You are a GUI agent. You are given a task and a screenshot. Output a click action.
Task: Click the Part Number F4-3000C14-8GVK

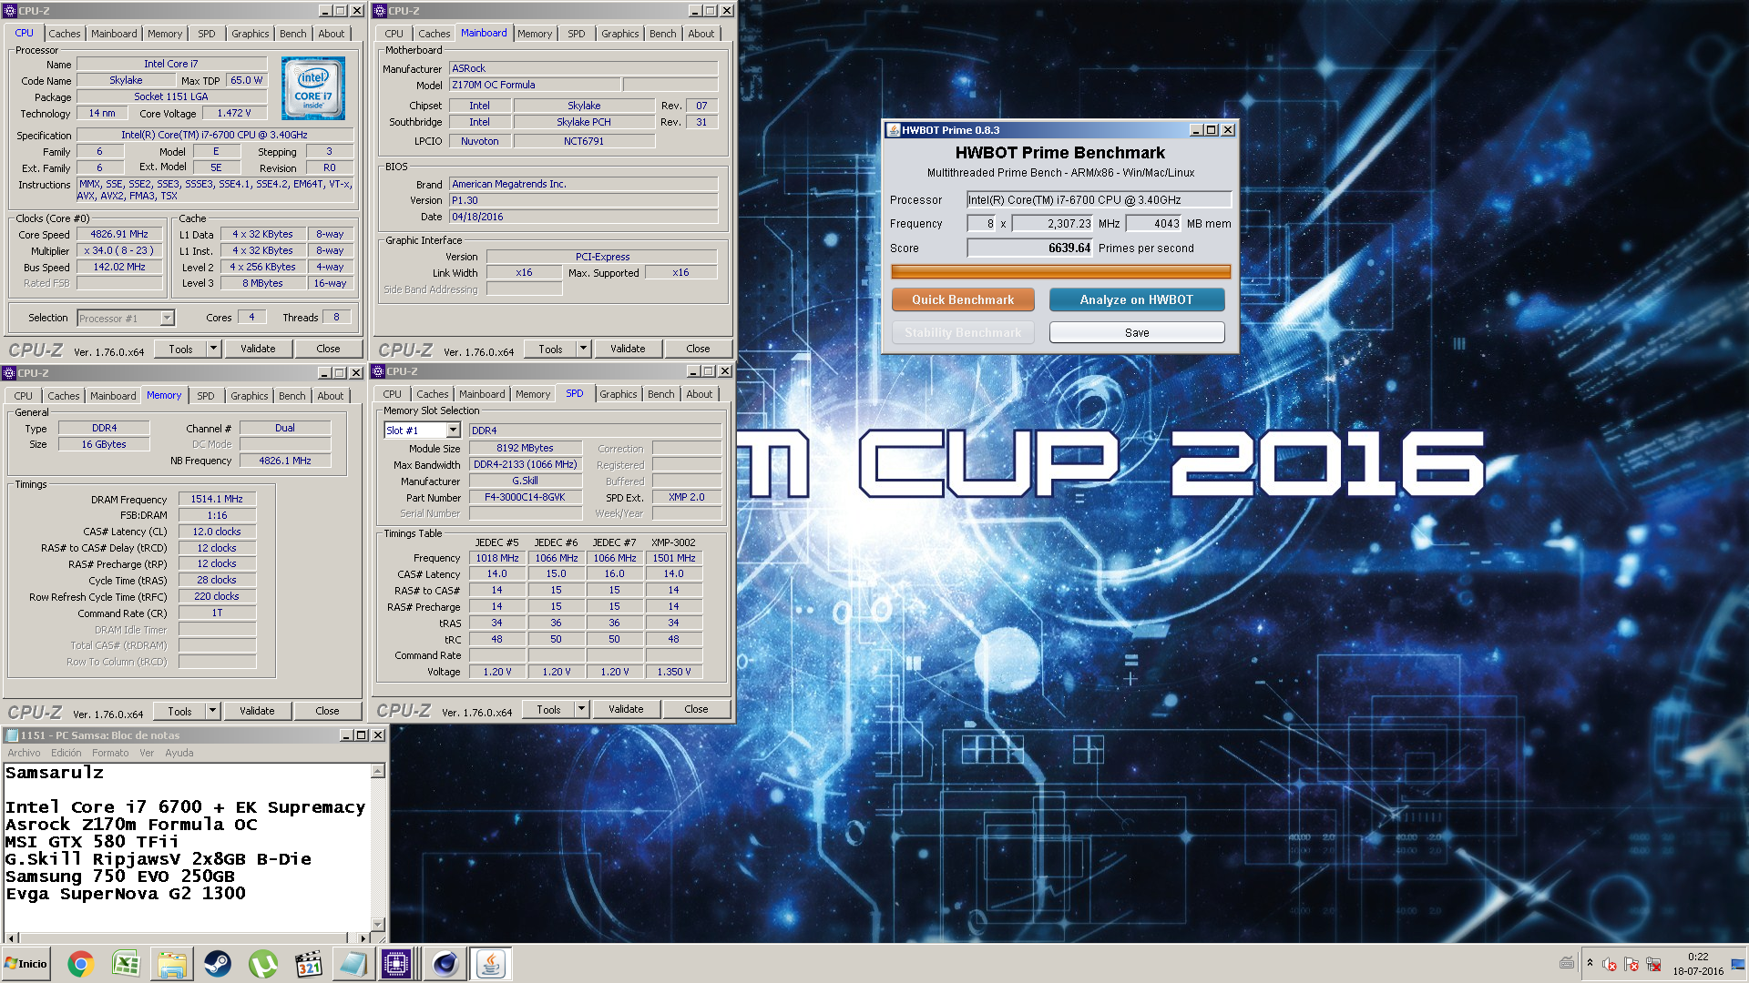point(525,497)
